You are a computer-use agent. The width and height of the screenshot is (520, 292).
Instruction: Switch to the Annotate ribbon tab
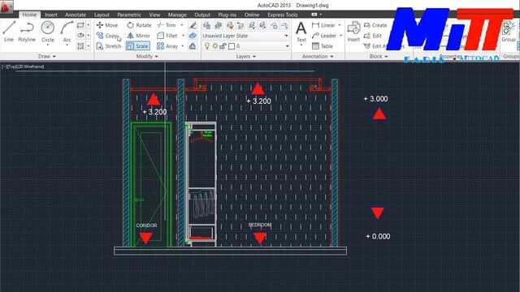click(x=76, y=15)
